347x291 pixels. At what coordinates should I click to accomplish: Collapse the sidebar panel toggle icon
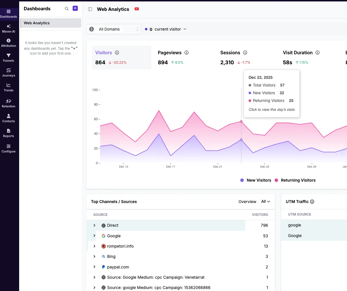(90, 9)
